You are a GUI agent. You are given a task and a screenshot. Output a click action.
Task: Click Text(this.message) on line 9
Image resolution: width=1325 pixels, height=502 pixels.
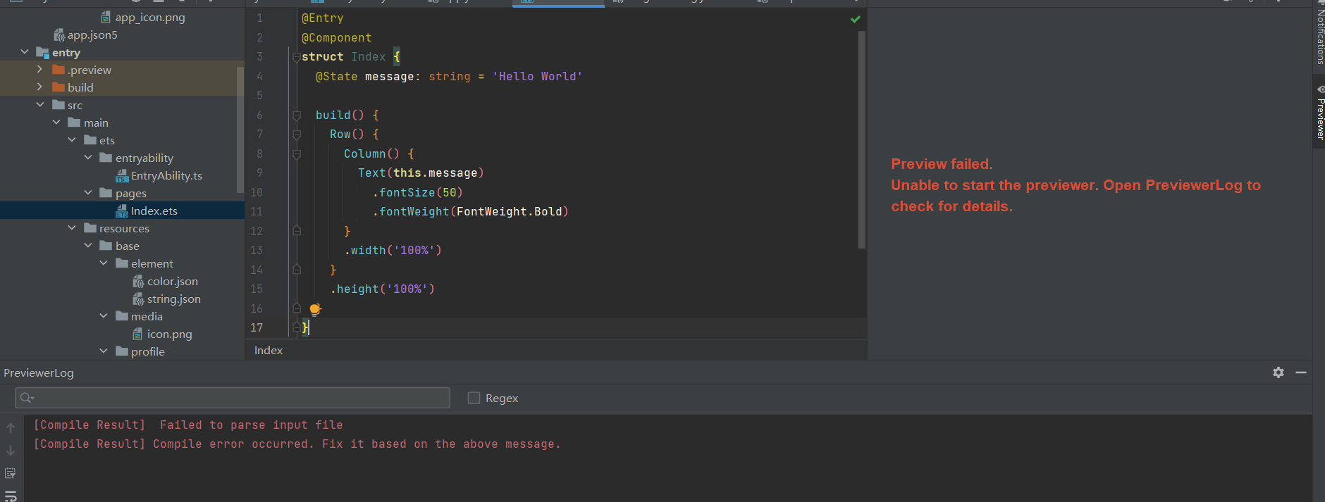point(421,172)
